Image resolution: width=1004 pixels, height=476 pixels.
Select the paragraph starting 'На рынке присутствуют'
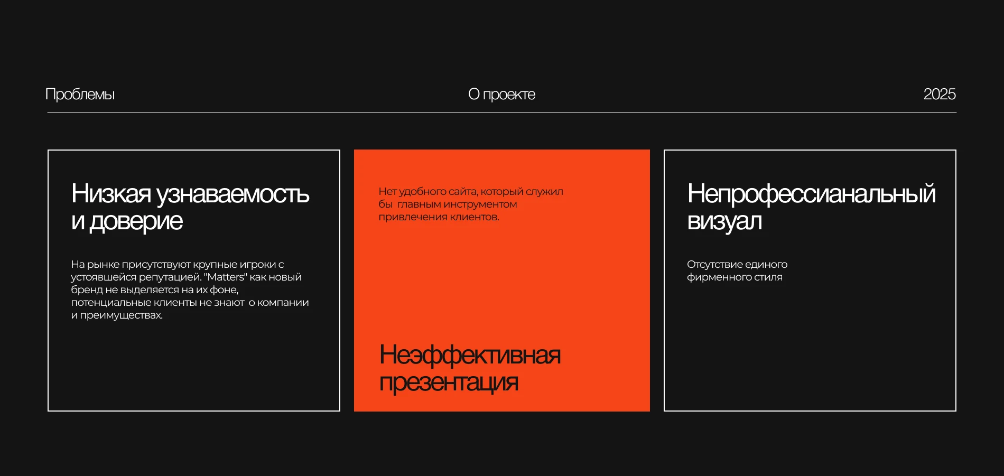click(x=190, y=290)
